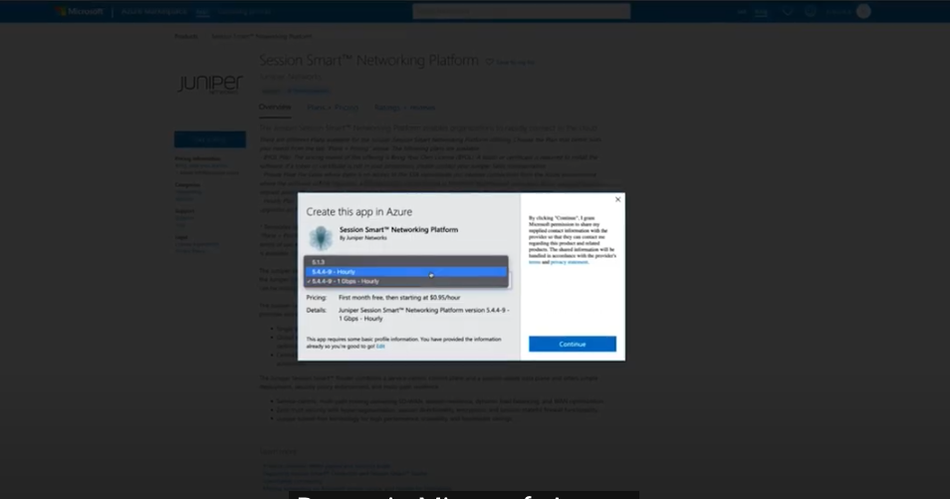Viewport: 950px width, 499px height.
Task: Click the Microsoft logo in header
Action: point(80,12)
